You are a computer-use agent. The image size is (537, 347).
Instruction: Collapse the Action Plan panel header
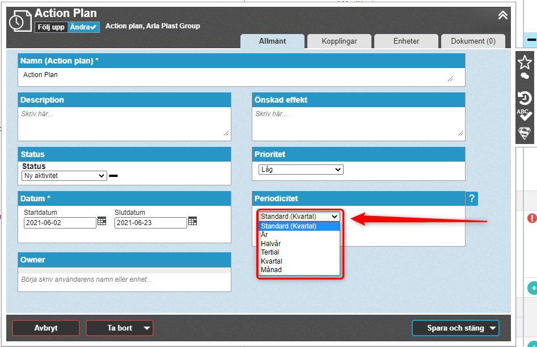tap(502, 15)
